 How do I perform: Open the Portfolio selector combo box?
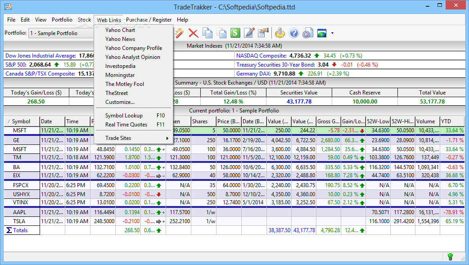pyautogui.click(x=61, y=33)
